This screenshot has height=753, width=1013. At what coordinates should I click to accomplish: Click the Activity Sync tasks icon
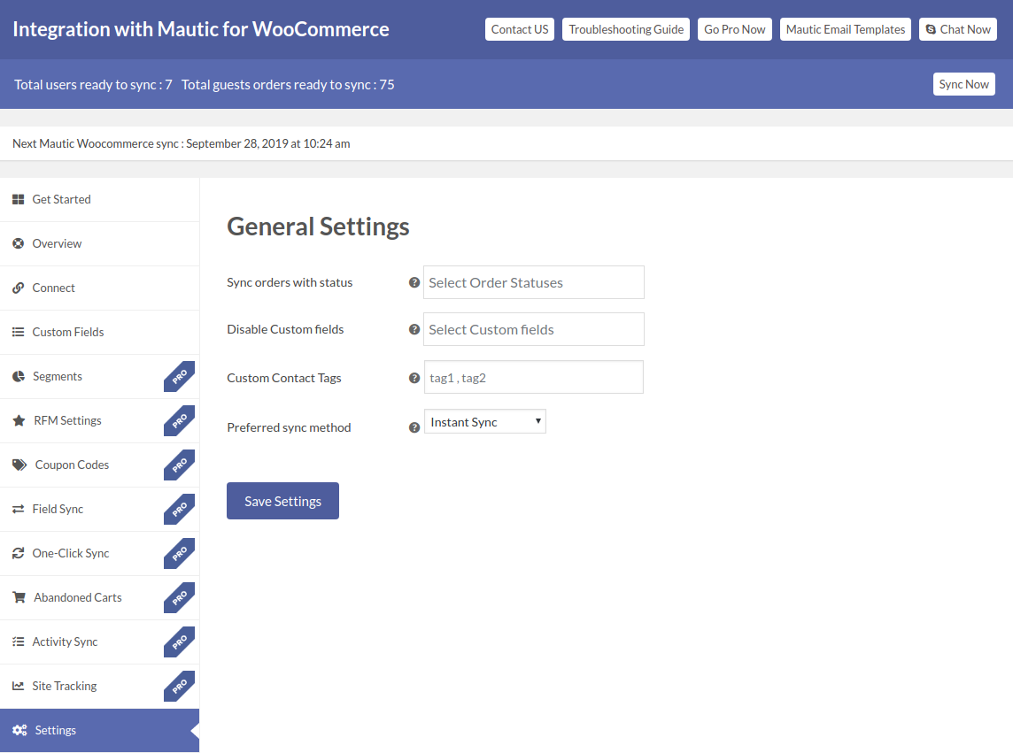(18, 642)
